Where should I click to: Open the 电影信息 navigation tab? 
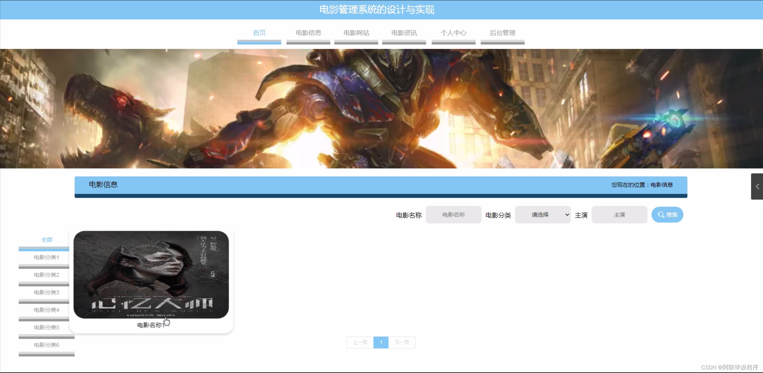[308, 33]
